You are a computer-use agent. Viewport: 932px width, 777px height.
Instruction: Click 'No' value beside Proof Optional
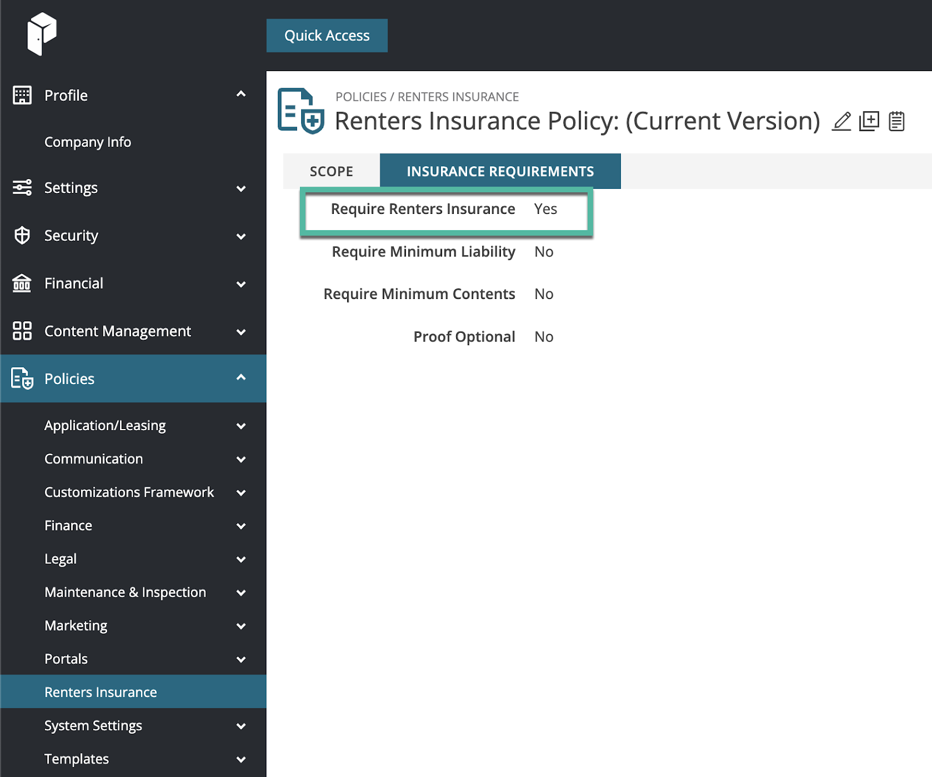tap(544, 337)
